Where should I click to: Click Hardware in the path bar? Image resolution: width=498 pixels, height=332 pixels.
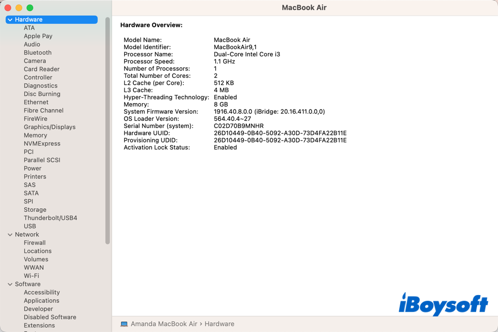[219, 324]
